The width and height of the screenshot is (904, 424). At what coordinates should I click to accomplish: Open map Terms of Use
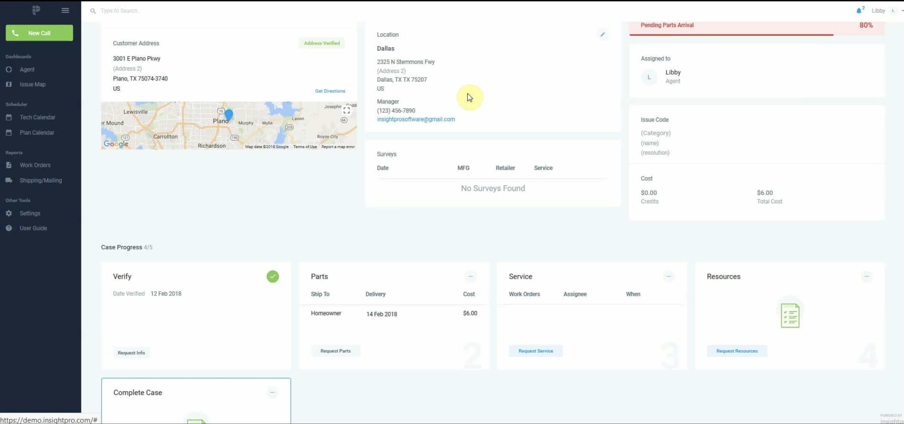[x=305, y=147]
